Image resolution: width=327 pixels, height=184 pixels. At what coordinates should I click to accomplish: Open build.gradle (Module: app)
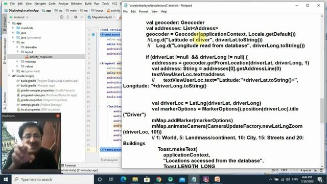click(x=37, y=85)
